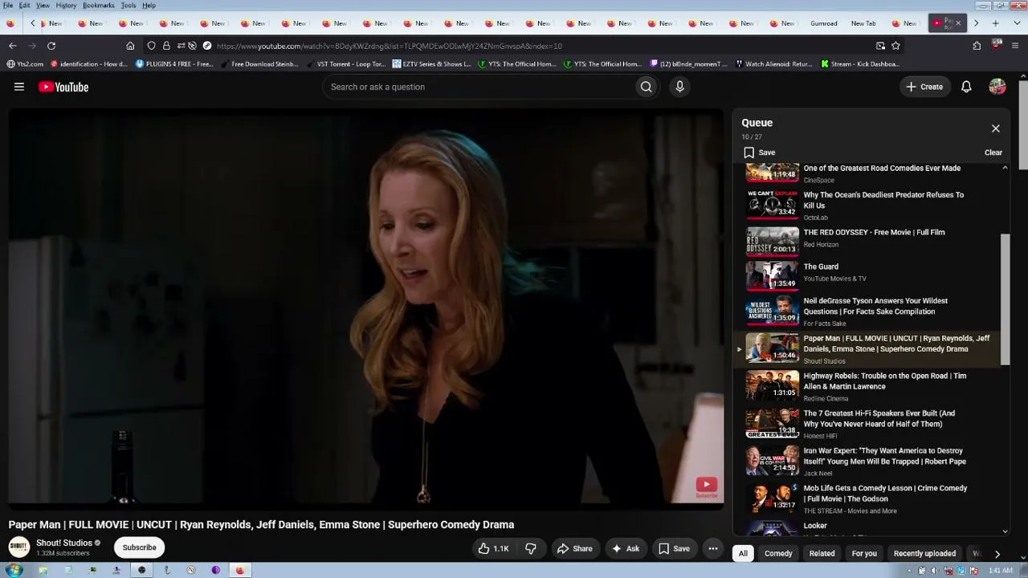This screenshot has height=578, width=1028.
Task: Save video to a playlist
Action: [x=674, y=548]
